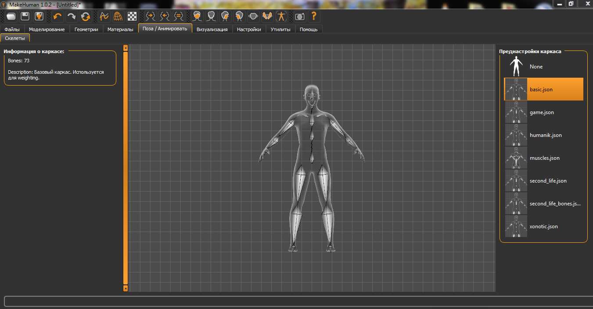Pick the muscles.json skeleton preset
Viewport: 593px width, 309px height.
pyautogui.click(x=544, y=158)
